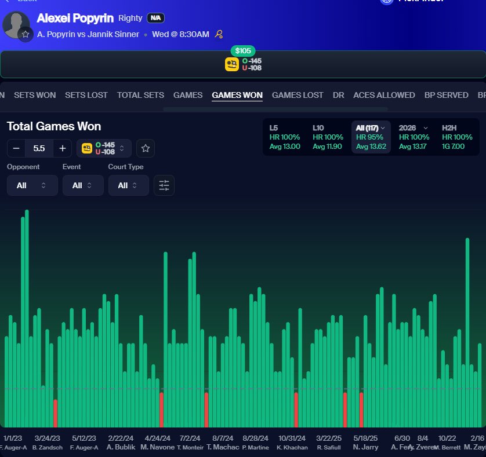The width and height of the screenshot is (486, 457).
Task: Click the 'K. Khachan' opponent label
Action: (x=292, y=447)
